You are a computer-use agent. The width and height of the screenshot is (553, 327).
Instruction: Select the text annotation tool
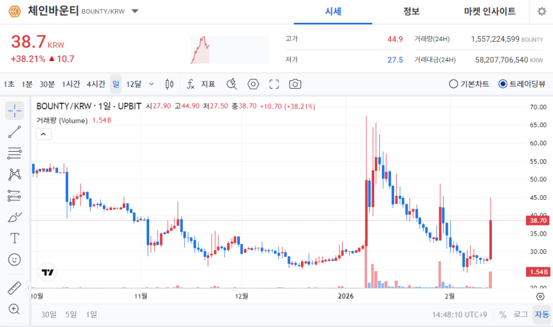coord(14,238)
